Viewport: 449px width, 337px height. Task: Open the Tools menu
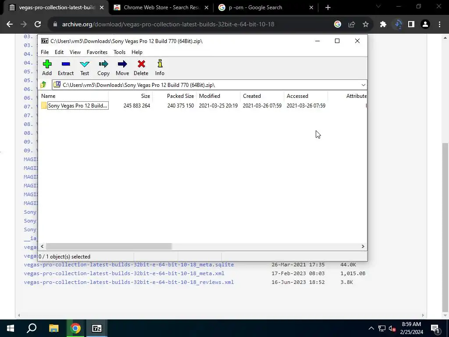click(x=119, y=52)
